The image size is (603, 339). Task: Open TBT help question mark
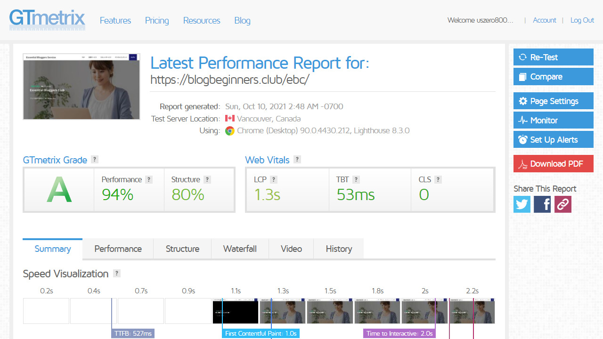(x=356, y=179)
